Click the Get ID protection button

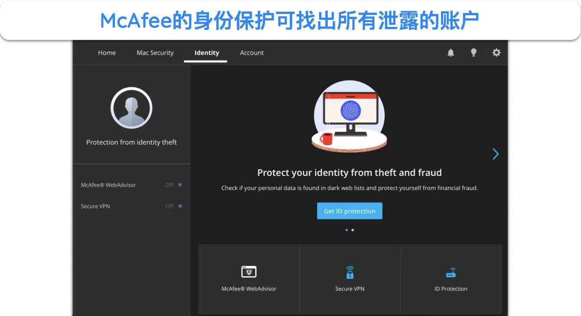pos(349,211)
